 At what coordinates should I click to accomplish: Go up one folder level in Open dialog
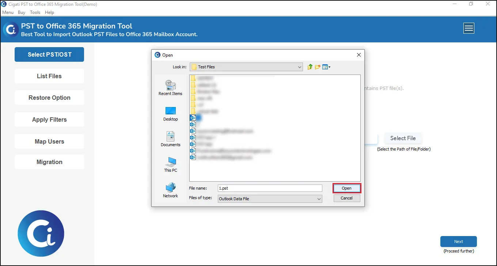(x=310, y=67)
